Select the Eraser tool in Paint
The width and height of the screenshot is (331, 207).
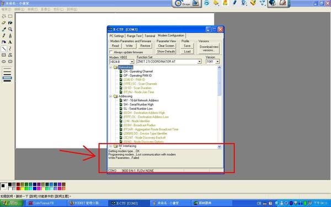4,23
